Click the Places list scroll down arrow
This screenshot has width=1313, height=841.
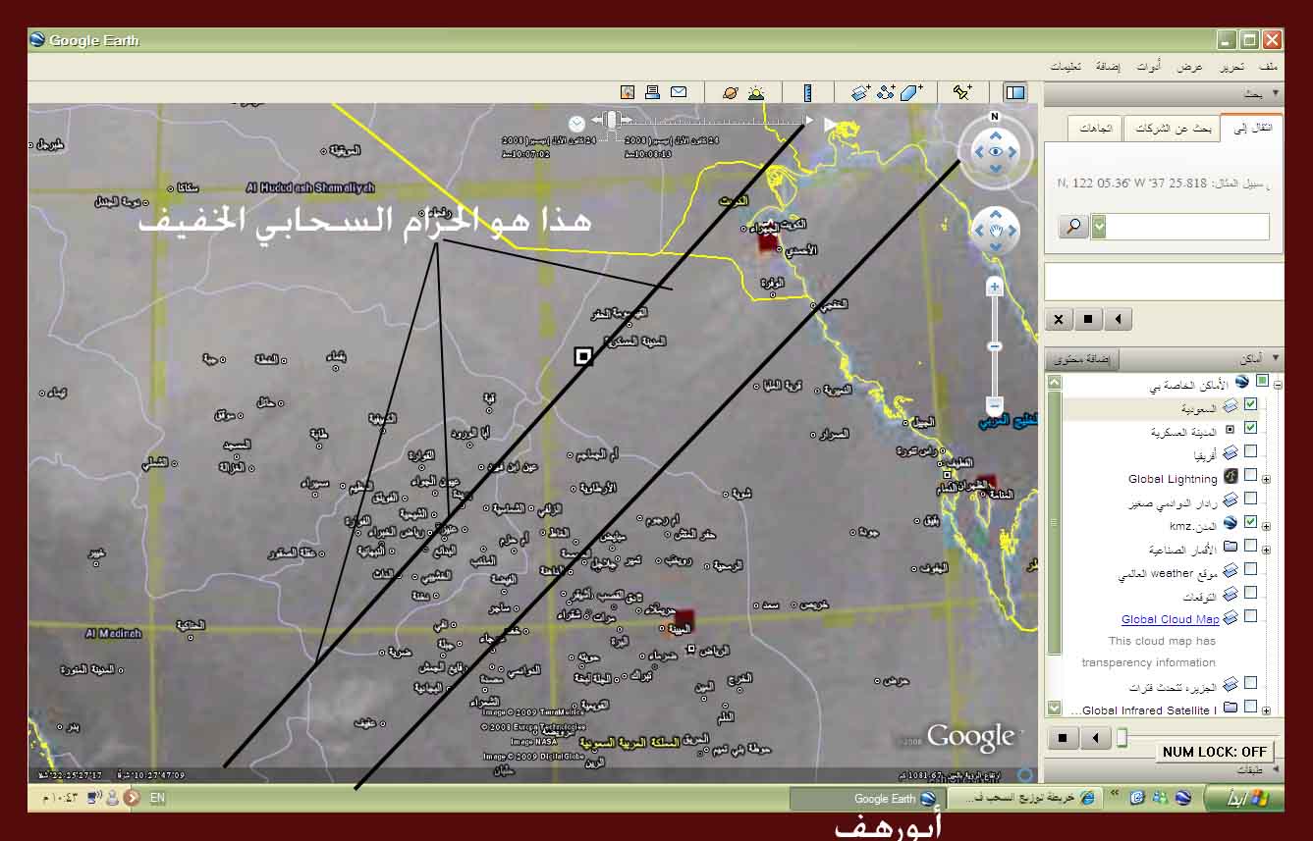coord(1055,708)
